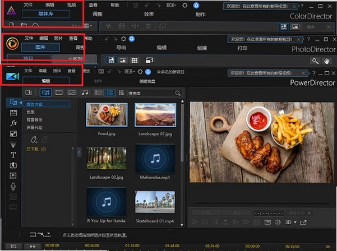
Task: Select 背景音乐 in library tree
Action: coord(34,120)
